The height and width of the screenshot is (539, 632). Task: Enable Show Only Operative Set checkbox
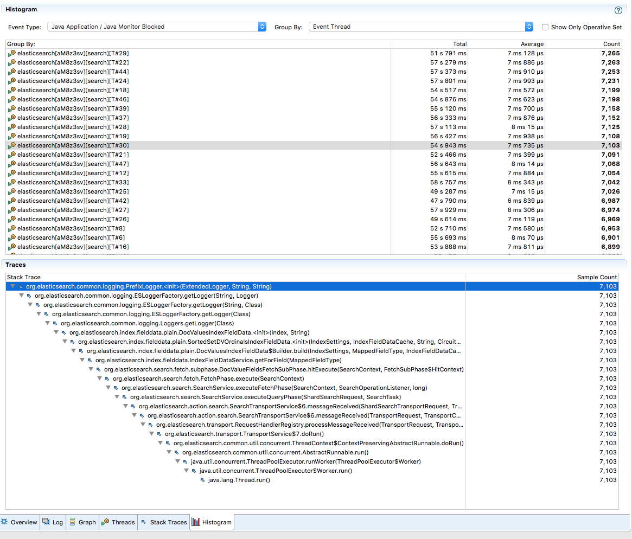(545, 27)
